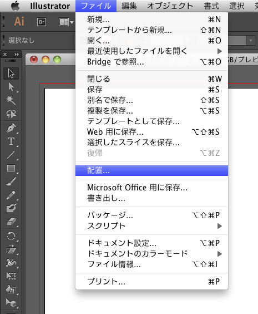Select the Rotate tool

click(x=11, y=236)
